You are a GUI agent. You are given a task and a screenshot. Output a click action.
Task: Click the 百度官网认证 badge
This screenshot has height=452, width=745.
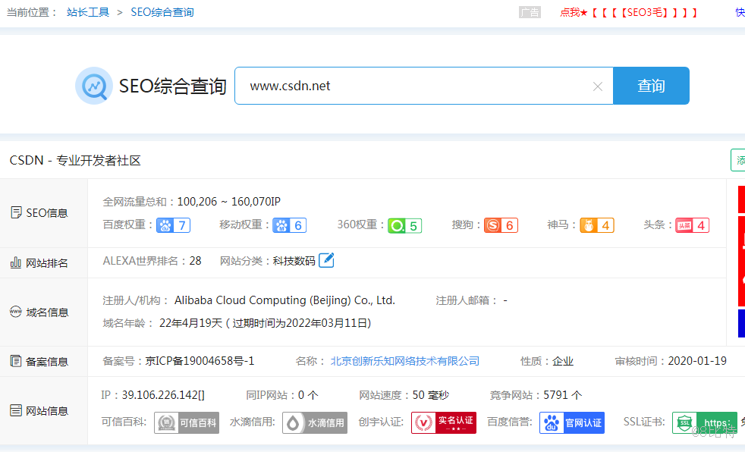[x=571, y=422]
